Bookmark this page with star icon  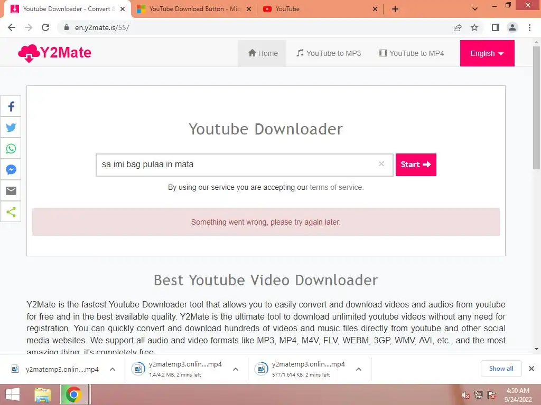click(474, 27)
